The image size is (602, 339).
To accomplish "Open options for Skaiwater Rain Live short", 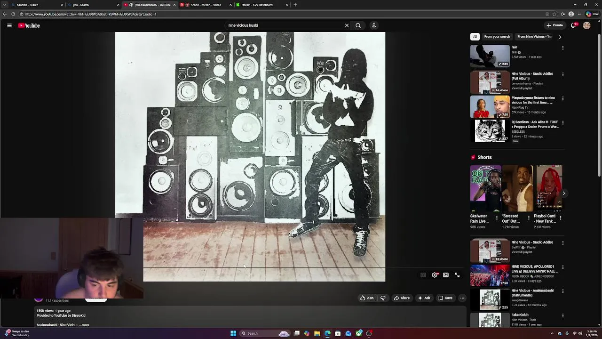I will (x=497, y=218).
